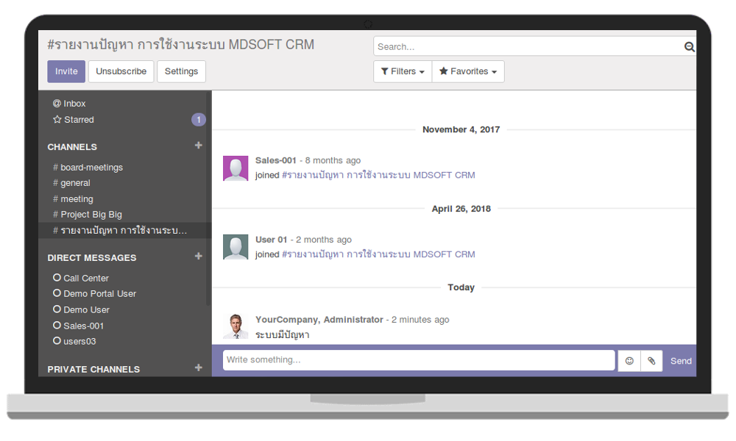Open the emoji picker in composer
This screenshot has height=441, width=736.
(x=629, y=361)
